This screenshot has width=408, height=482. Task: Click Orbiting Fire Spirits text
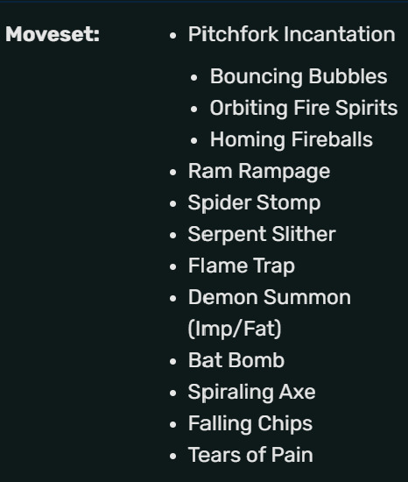coord(304,108)
